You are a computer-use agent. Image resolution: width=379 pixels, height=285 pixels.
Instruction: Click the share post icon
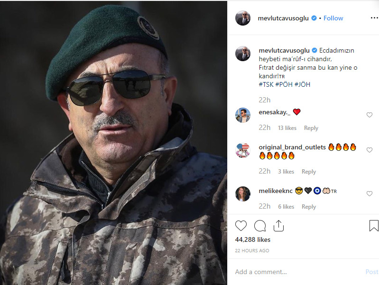click(x=278, y=226)
